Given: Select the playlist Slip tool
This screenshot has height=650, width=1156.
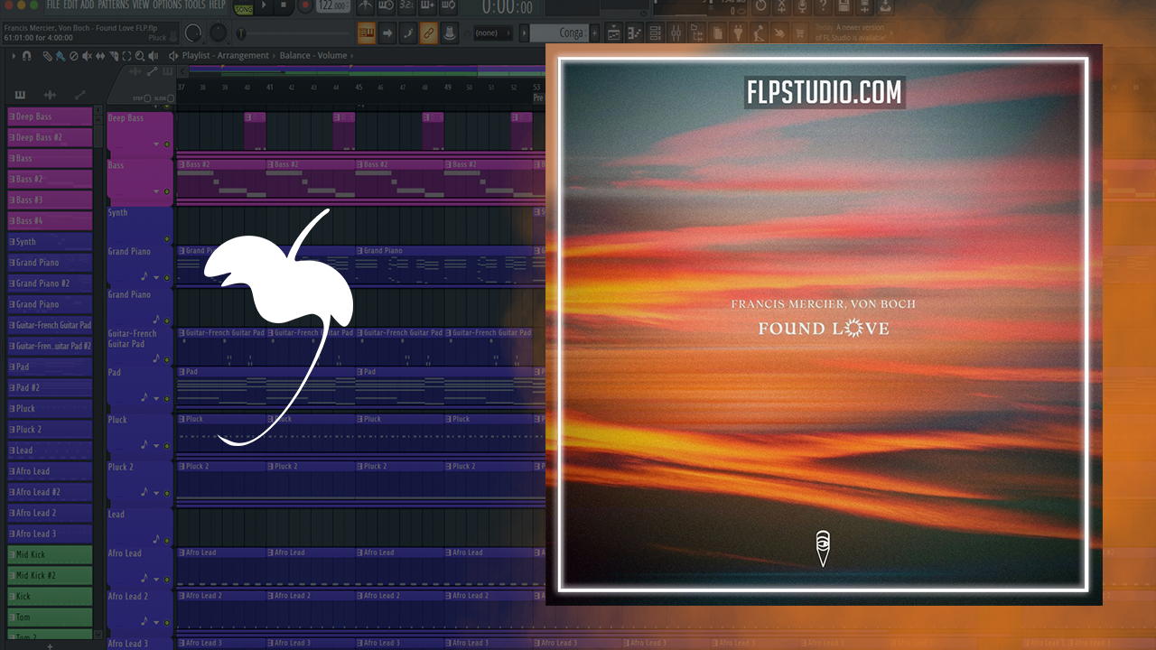Looking at the screenshot, I should [x=100, y=56].
